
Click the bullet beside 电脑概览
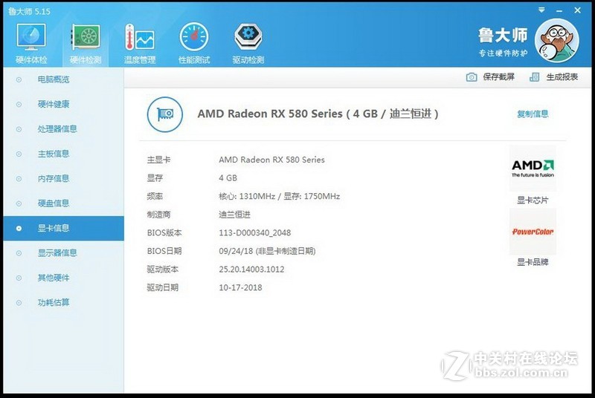point(19,80)
